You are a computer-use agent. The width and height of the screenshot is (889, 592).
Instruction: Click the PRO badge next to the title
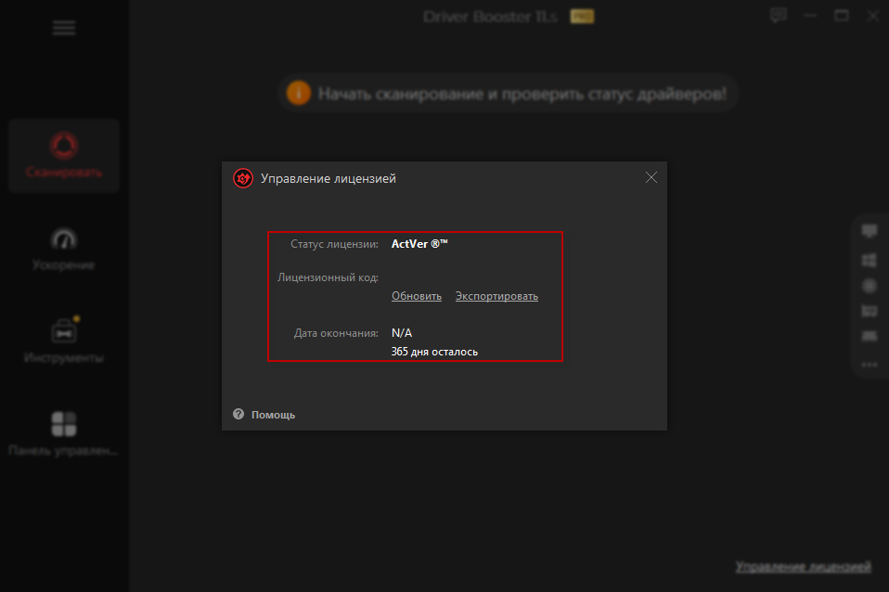582,17
